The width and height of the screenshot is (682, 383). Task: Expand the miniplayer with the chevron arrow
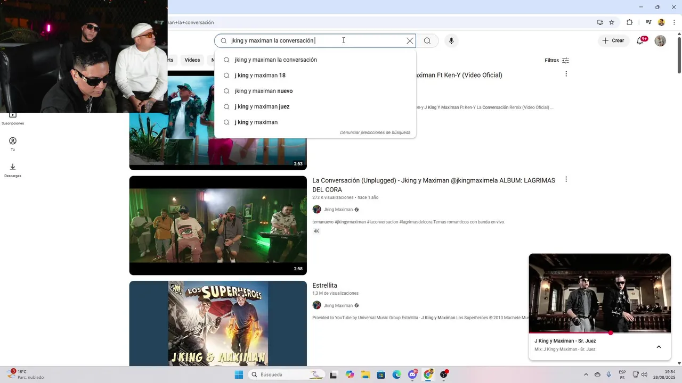659,347
